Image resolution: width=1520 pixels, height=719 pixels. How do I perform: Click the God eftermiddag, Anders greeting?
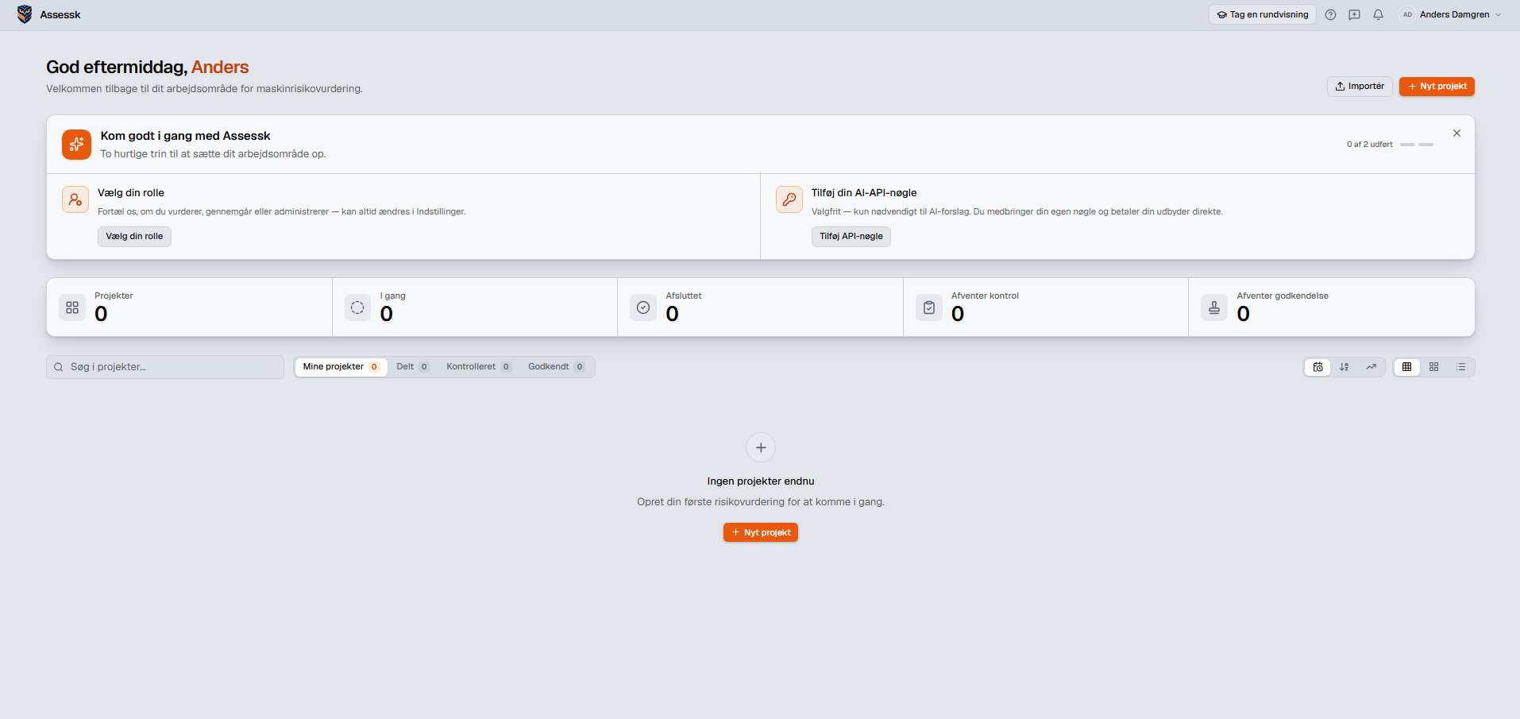coord(148,68)
